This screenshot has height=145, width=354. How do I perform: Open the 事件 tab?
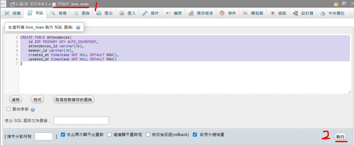click(227, 13)
